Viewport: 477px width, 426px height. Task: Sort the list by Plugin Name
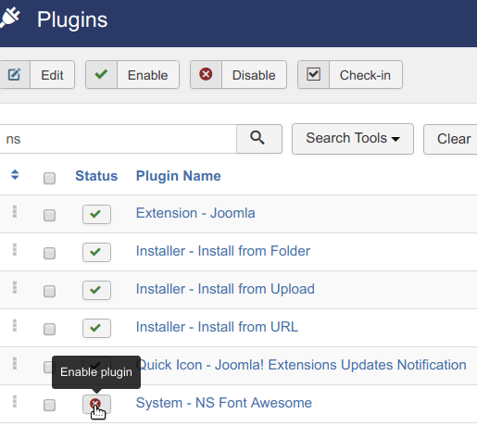pos(179,176)
